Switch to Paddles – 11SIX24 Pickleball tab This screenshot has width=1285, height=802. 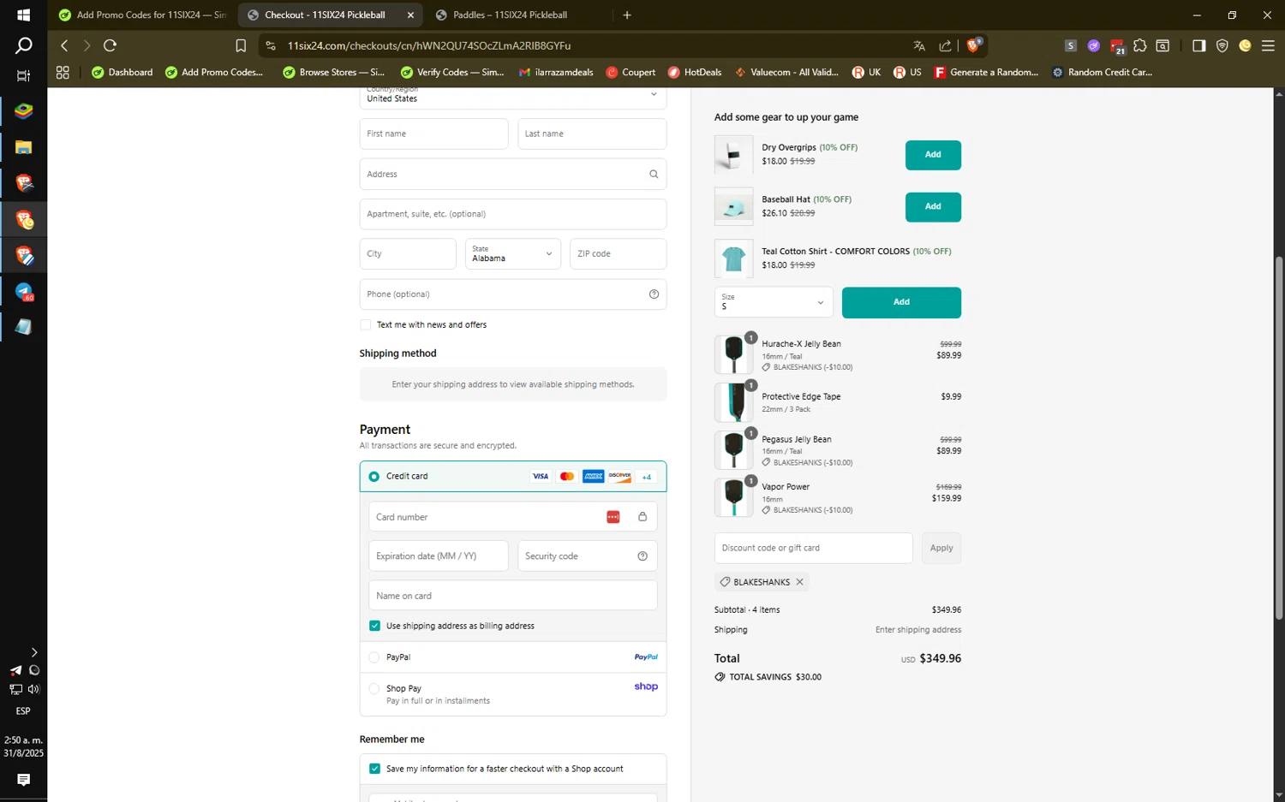[x=510, y=15]
